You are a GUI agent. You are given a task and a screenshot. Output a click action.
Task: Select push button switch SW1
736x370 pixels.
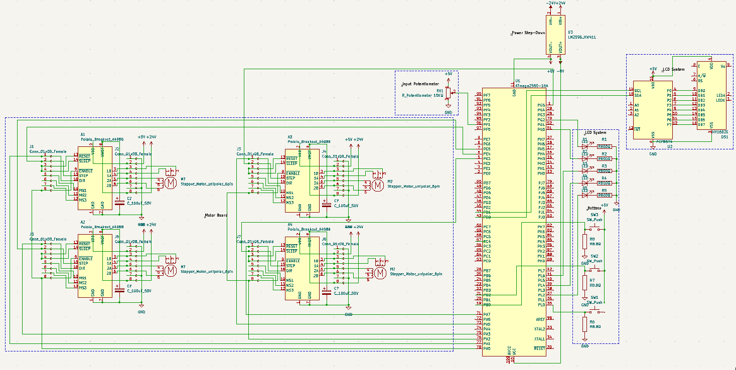point(595,311)
